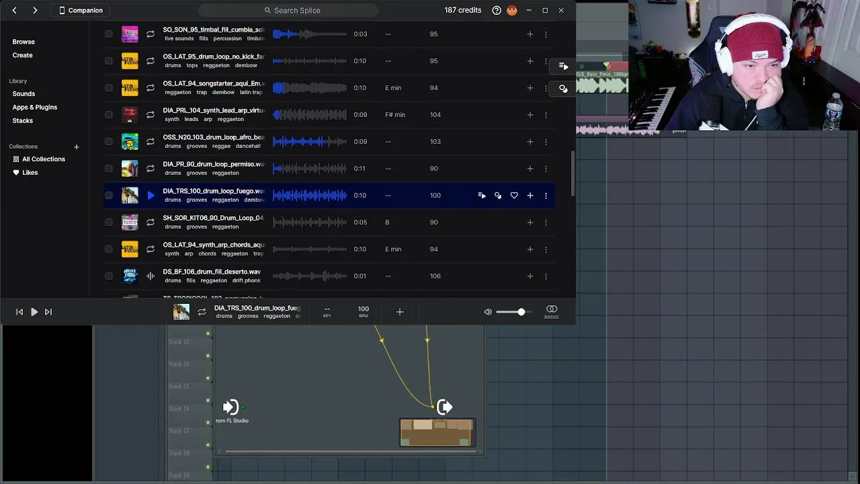Open more options for DIA_PRL_104_synth_lead_arp

tap(546, 115)
